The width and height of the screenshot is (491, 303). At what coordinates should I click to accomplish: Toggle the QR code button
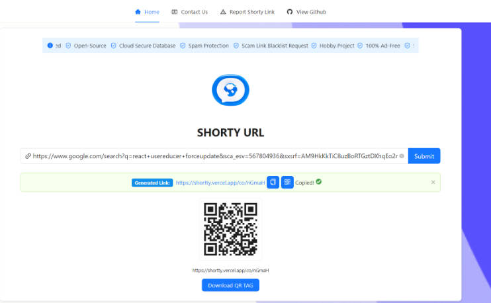(x=287, y=182)
